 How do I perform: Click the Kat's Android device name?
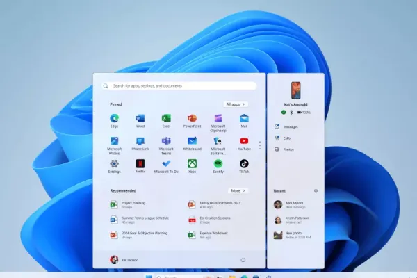(295, 104)
